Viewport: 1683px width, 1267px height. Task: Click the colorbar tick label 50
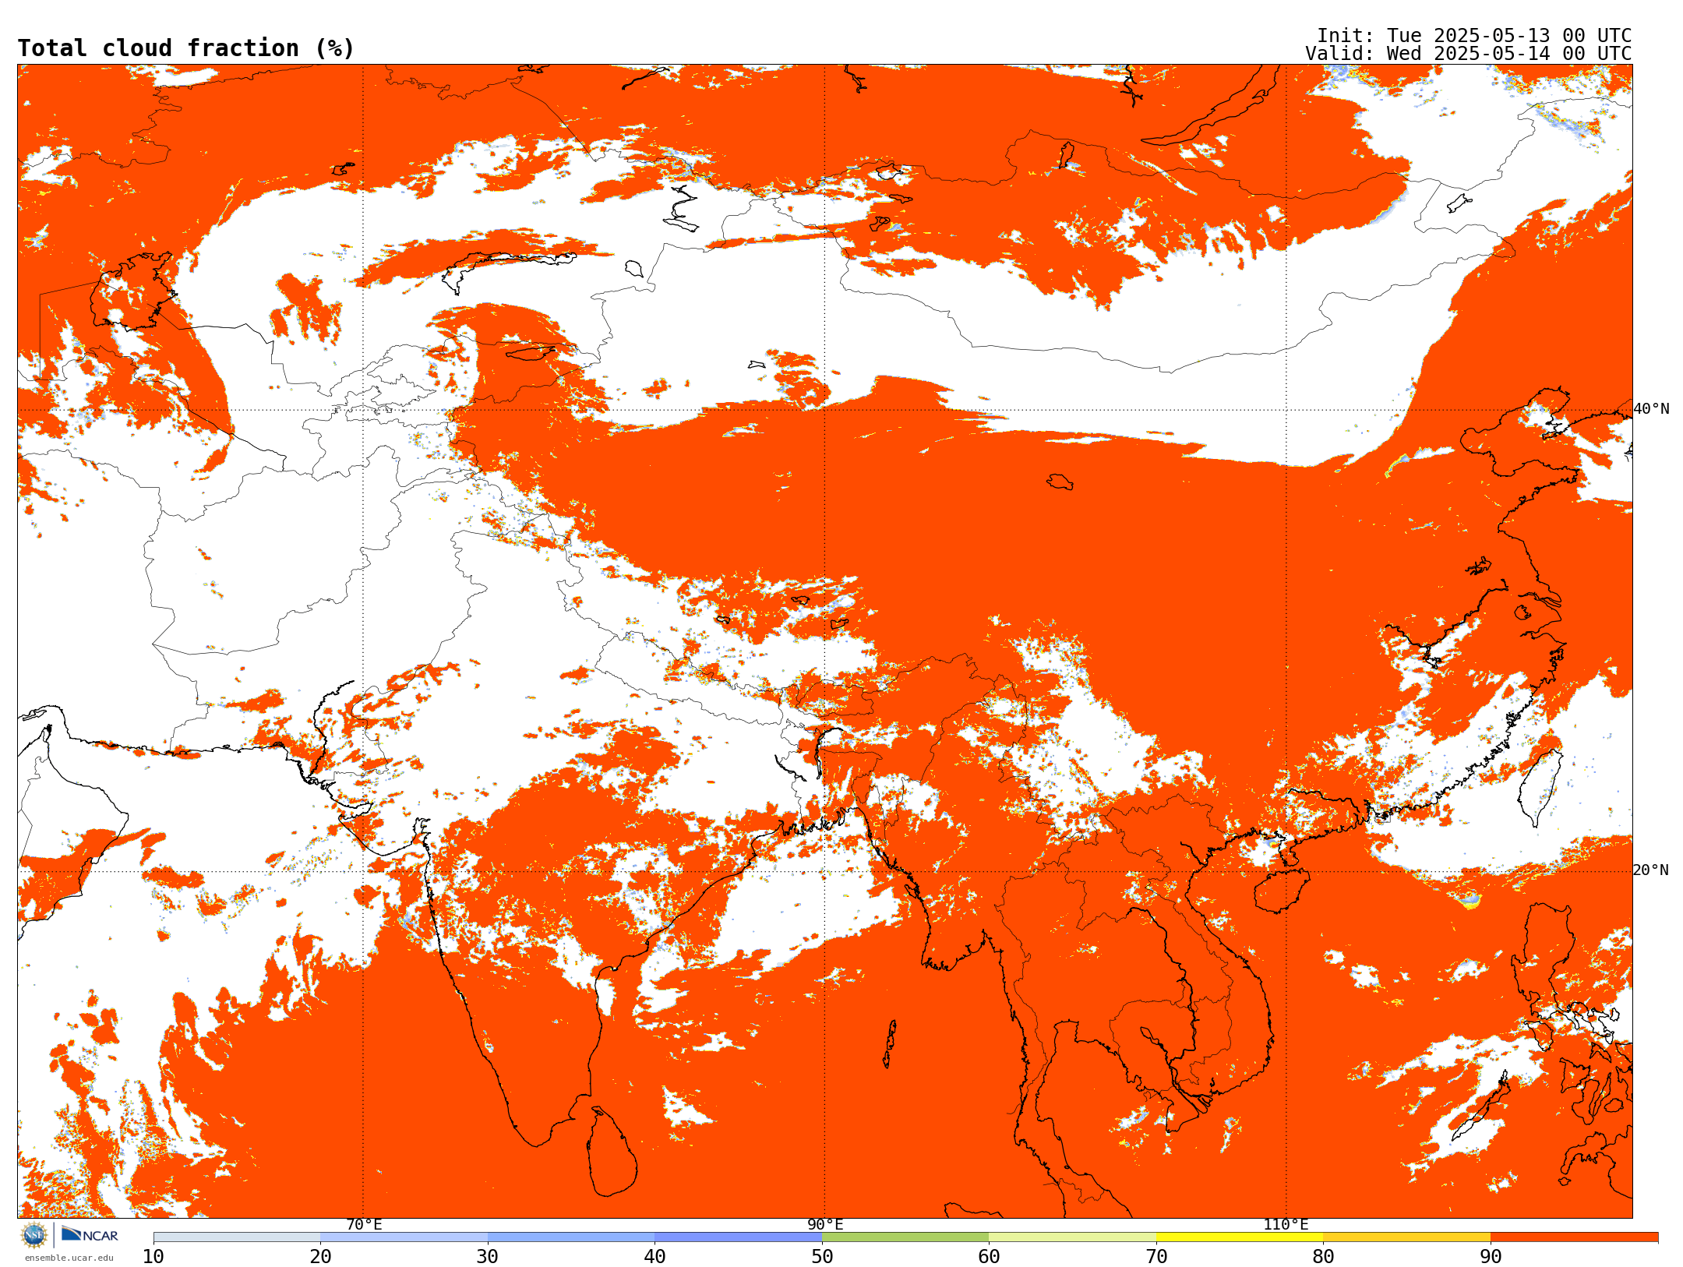822,1257
